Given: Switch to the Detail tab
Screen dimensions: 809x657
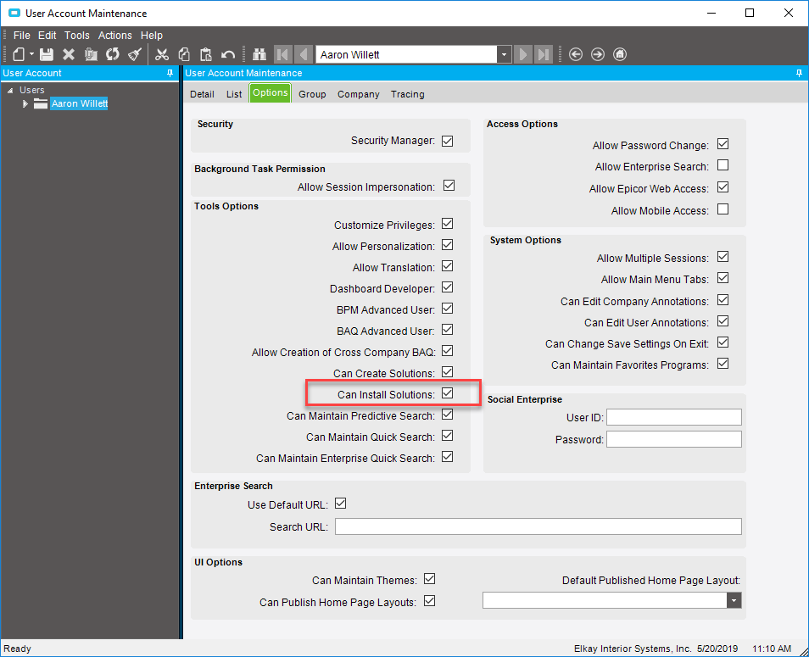Looking at the screenshot, I should click(202, 94).
